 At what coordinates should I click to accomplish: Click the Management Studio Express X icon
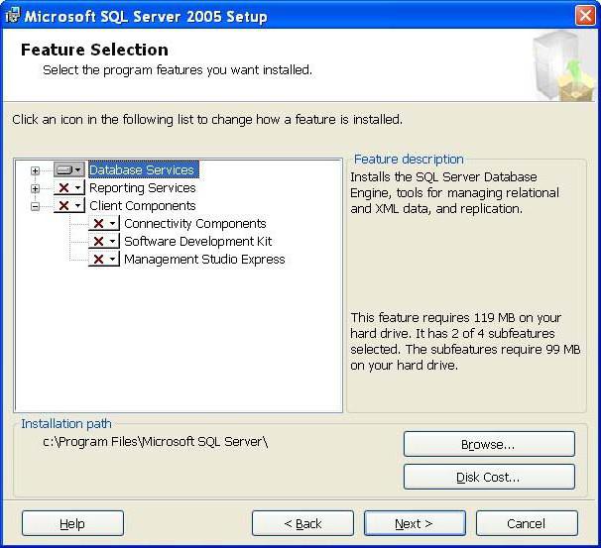coord(103,259)
